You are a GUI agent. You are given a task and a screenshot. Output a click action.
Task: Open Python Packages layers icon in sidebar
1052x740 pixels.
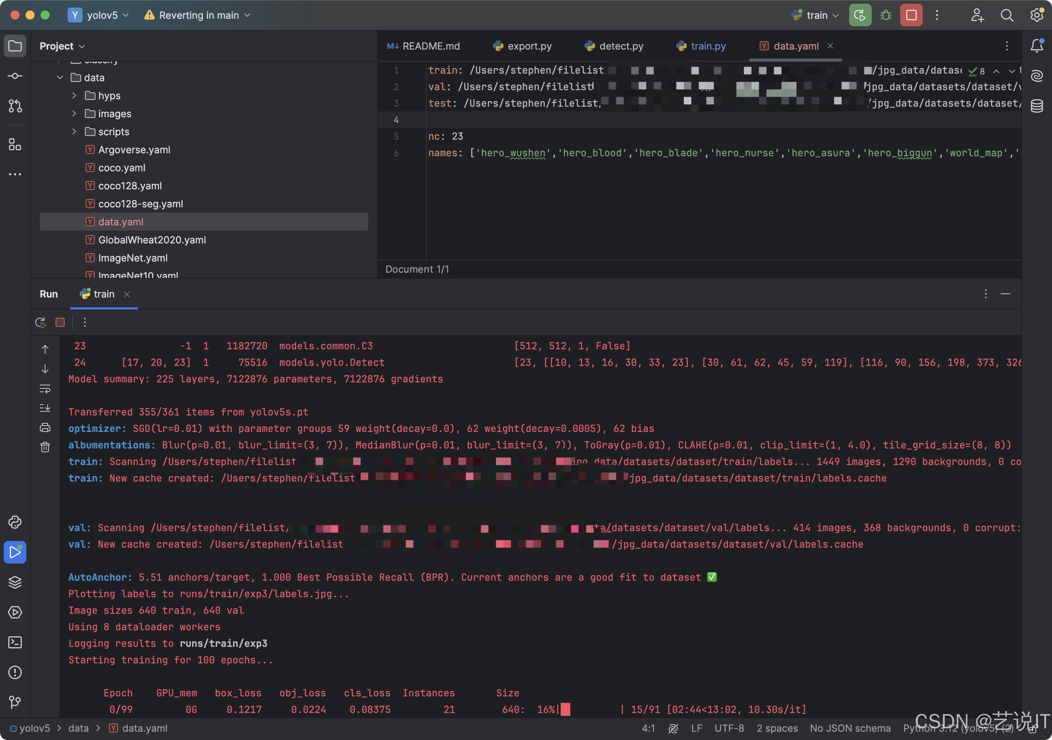pyautogui.click(x=15, y=582)
